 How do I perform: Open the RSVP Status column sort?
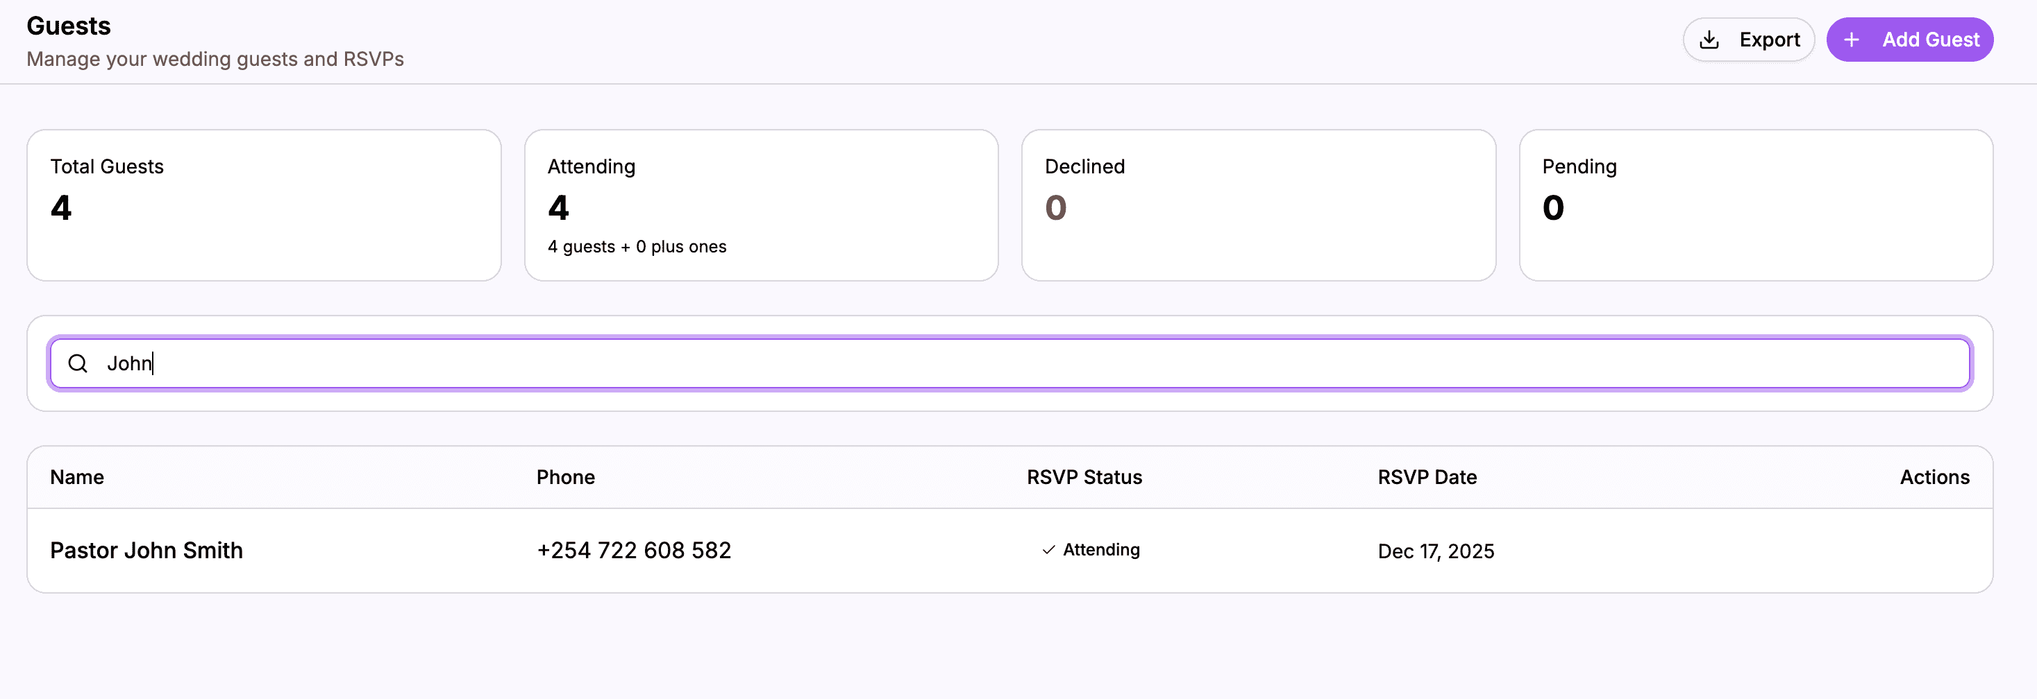coord(1084,477)
